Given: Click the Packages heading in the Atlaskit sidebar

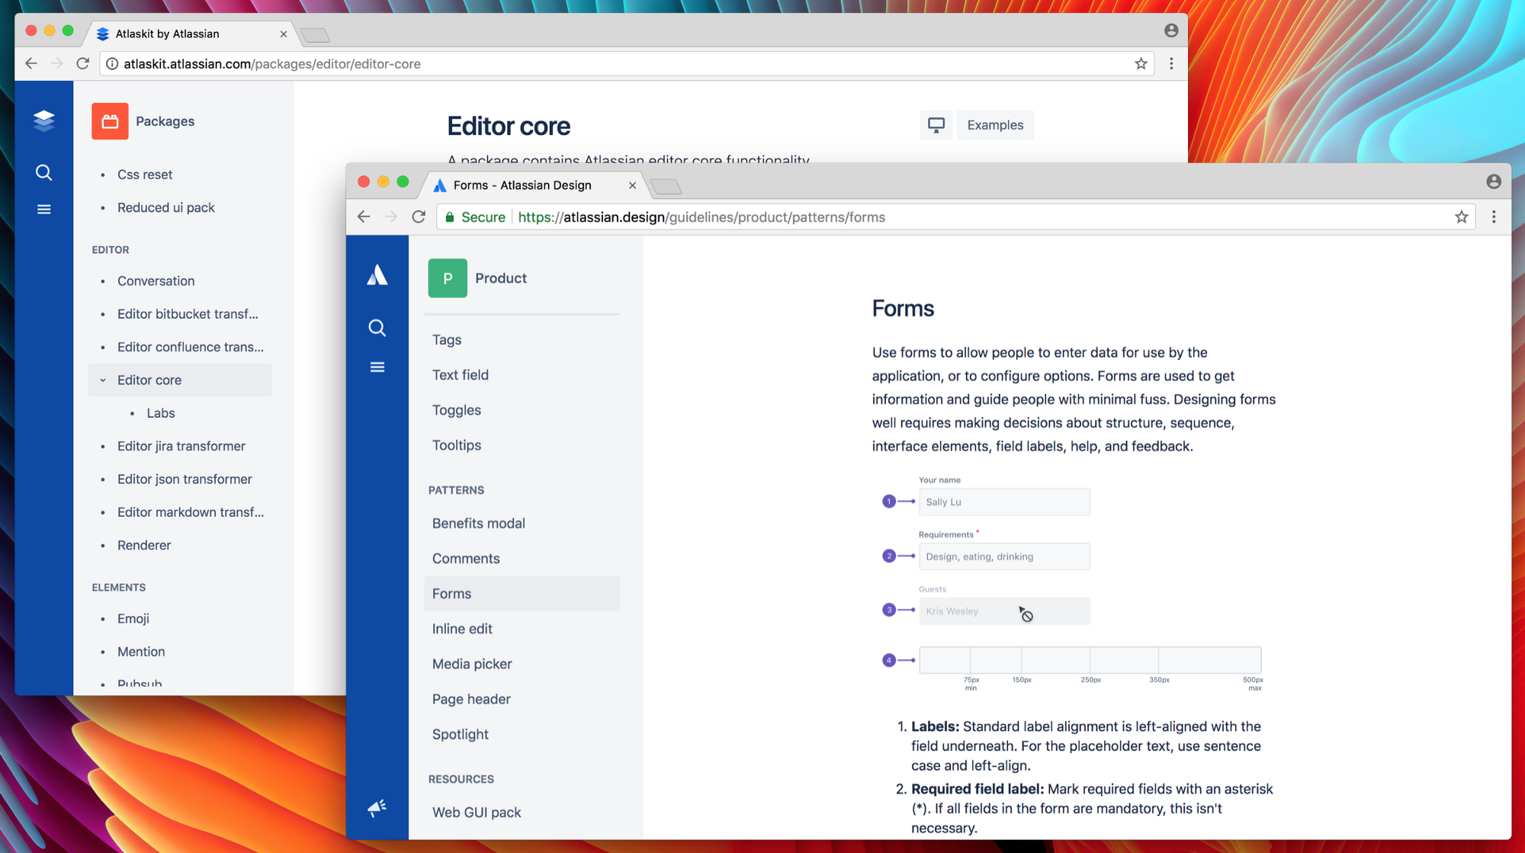Looking at the screenshot, I should pos(165,121).
